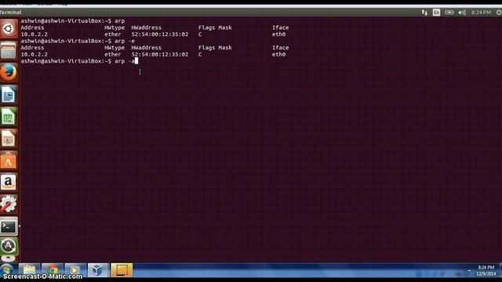Click the first 'HWtype' column header
This screenshot has width=502, height=282.
point(115,27)
